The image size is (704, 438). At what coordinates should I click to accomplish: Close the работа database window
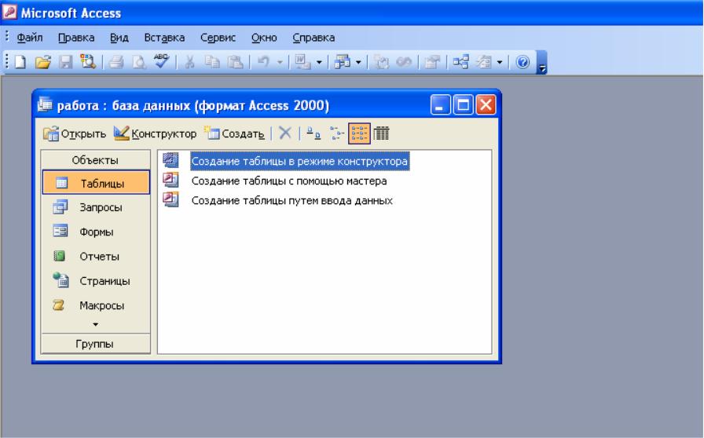(x=486, y=105)
